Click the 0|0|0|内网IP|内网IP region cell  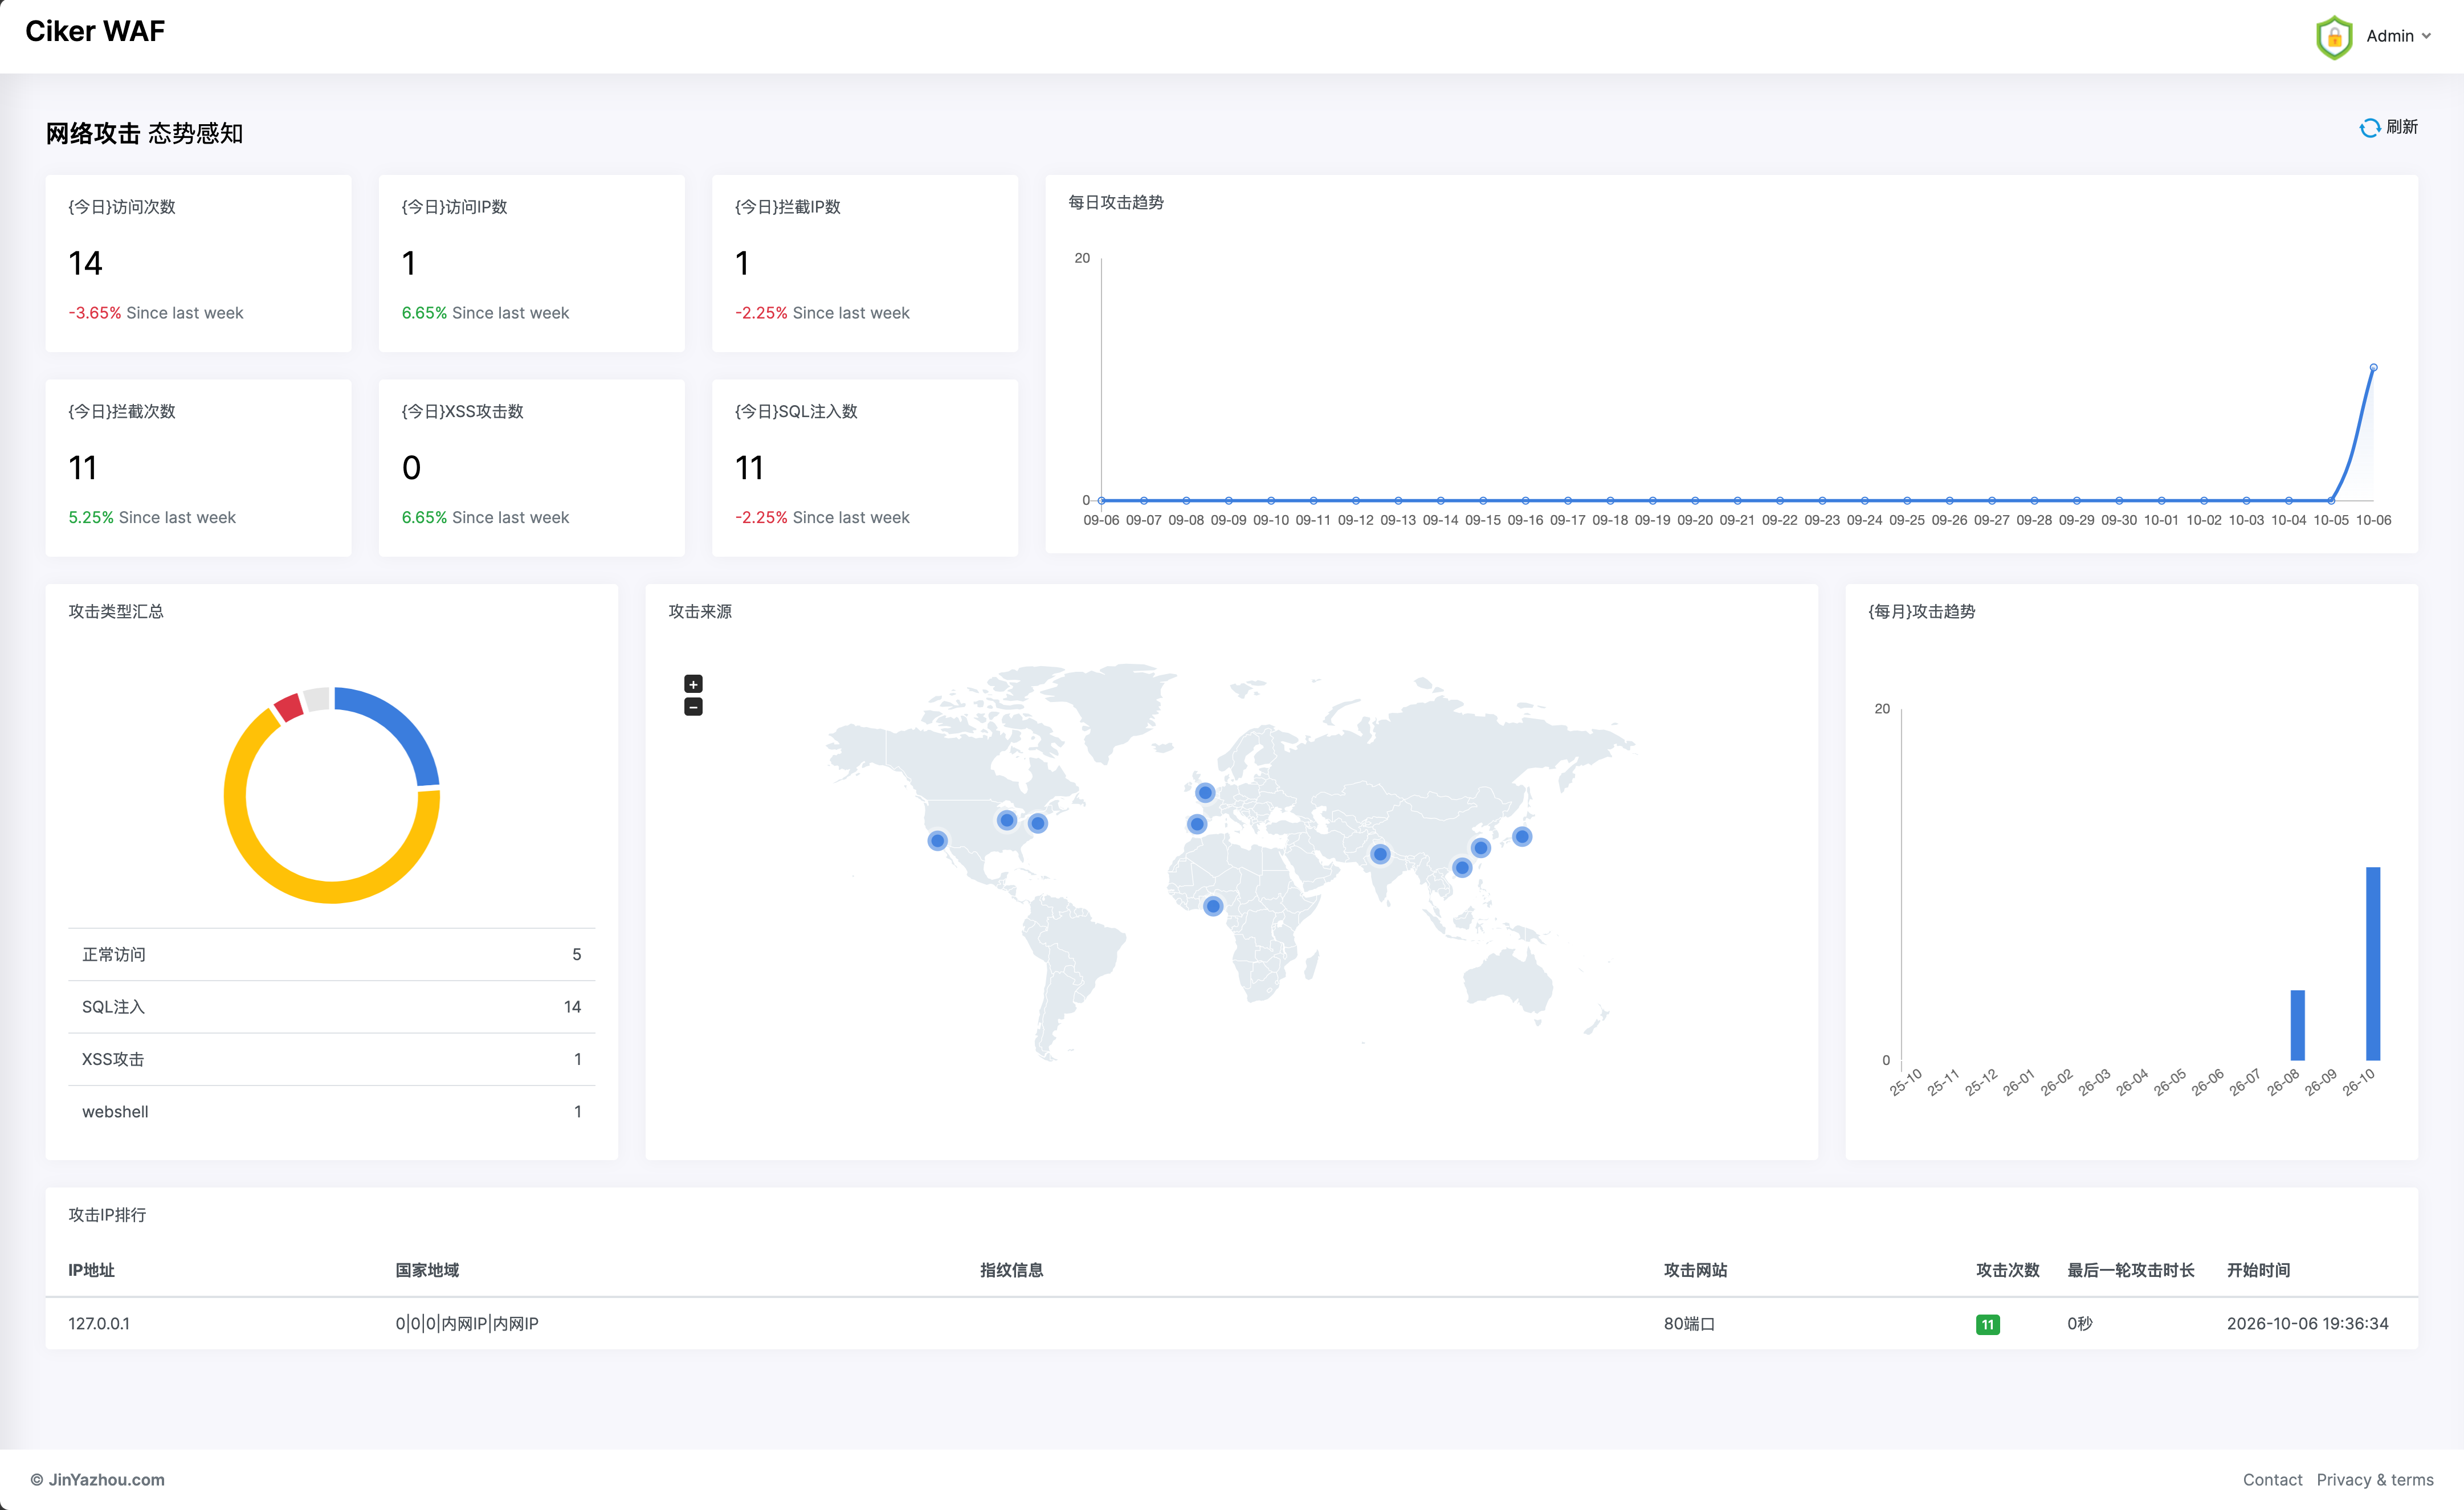tap(467, 1324)
